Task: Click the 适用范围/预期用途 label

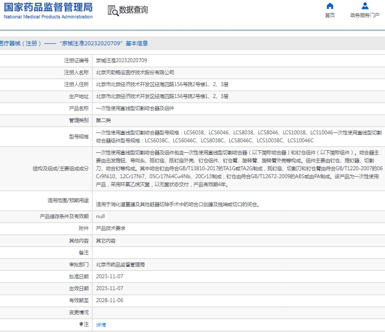Action: pyautogui.click(x=68, y=201)
